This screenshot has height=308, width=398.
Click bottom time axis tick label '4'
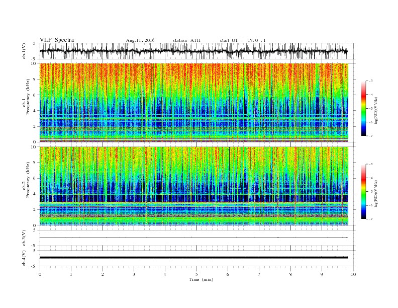tap(165, 274)
